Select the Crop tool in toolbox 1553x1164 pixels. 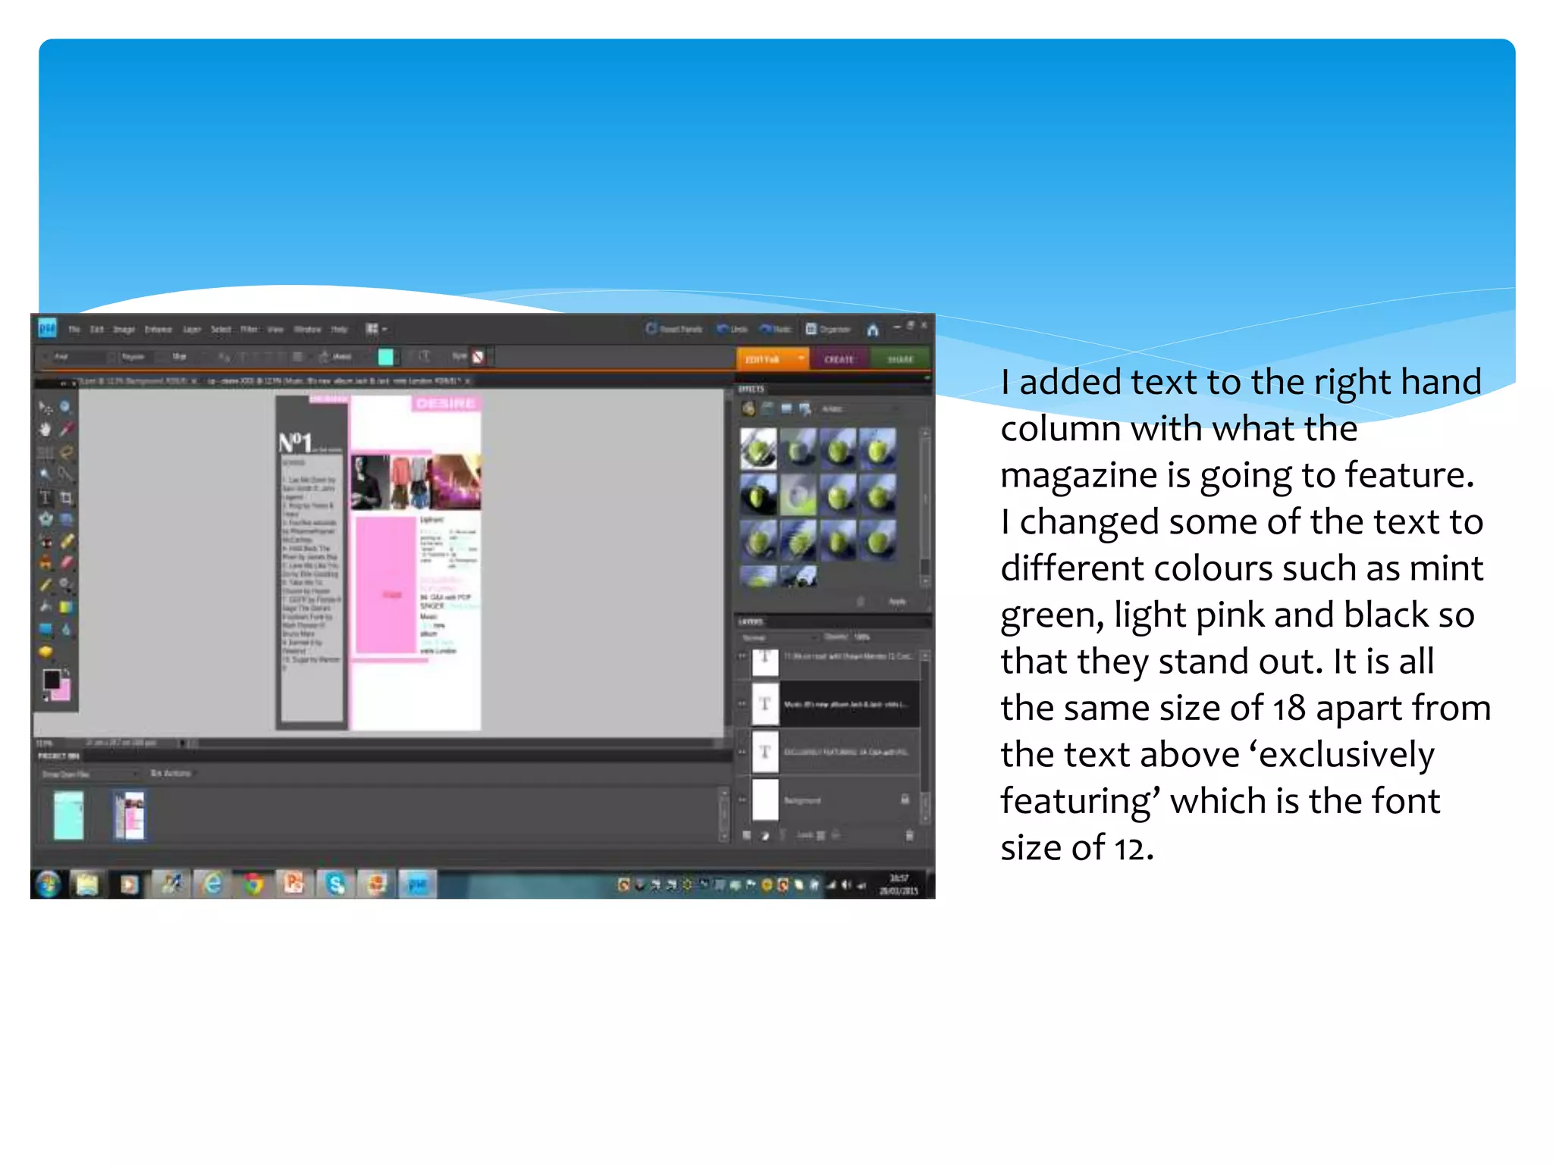67,497
